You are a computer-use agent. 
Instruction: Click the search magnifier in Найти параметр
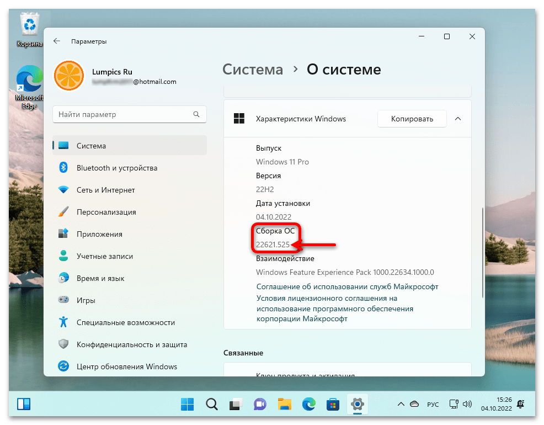click(196, 114)
